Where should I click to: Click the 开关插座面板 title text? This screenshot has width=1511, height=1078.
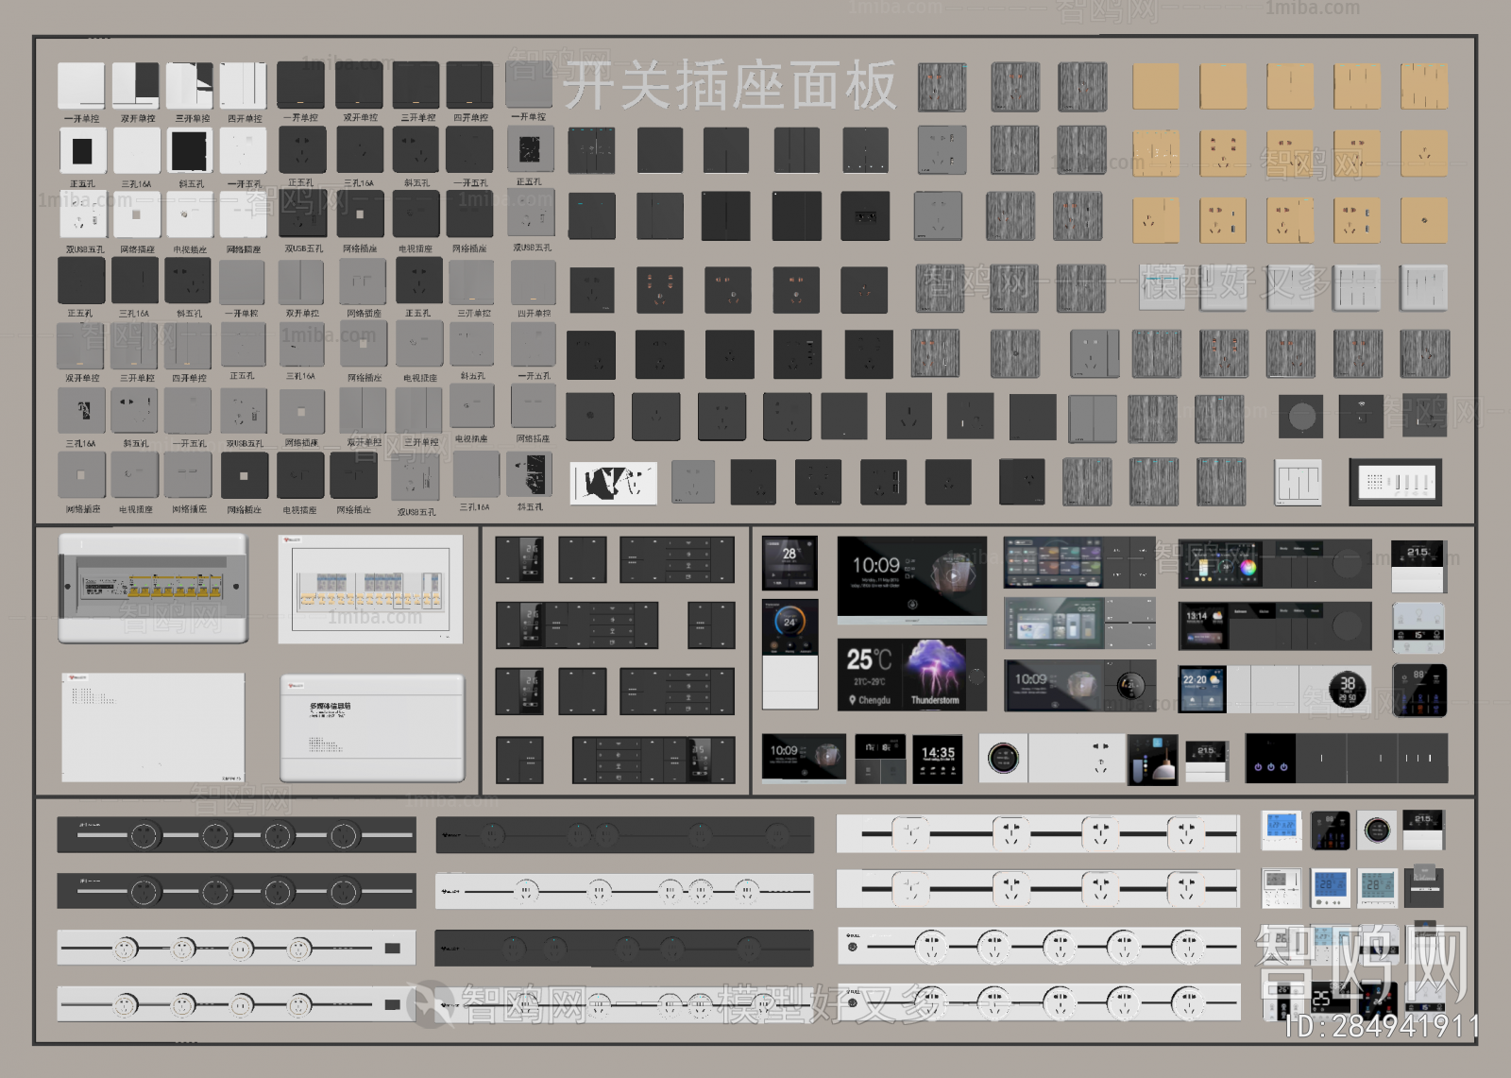tap(729, 86)
